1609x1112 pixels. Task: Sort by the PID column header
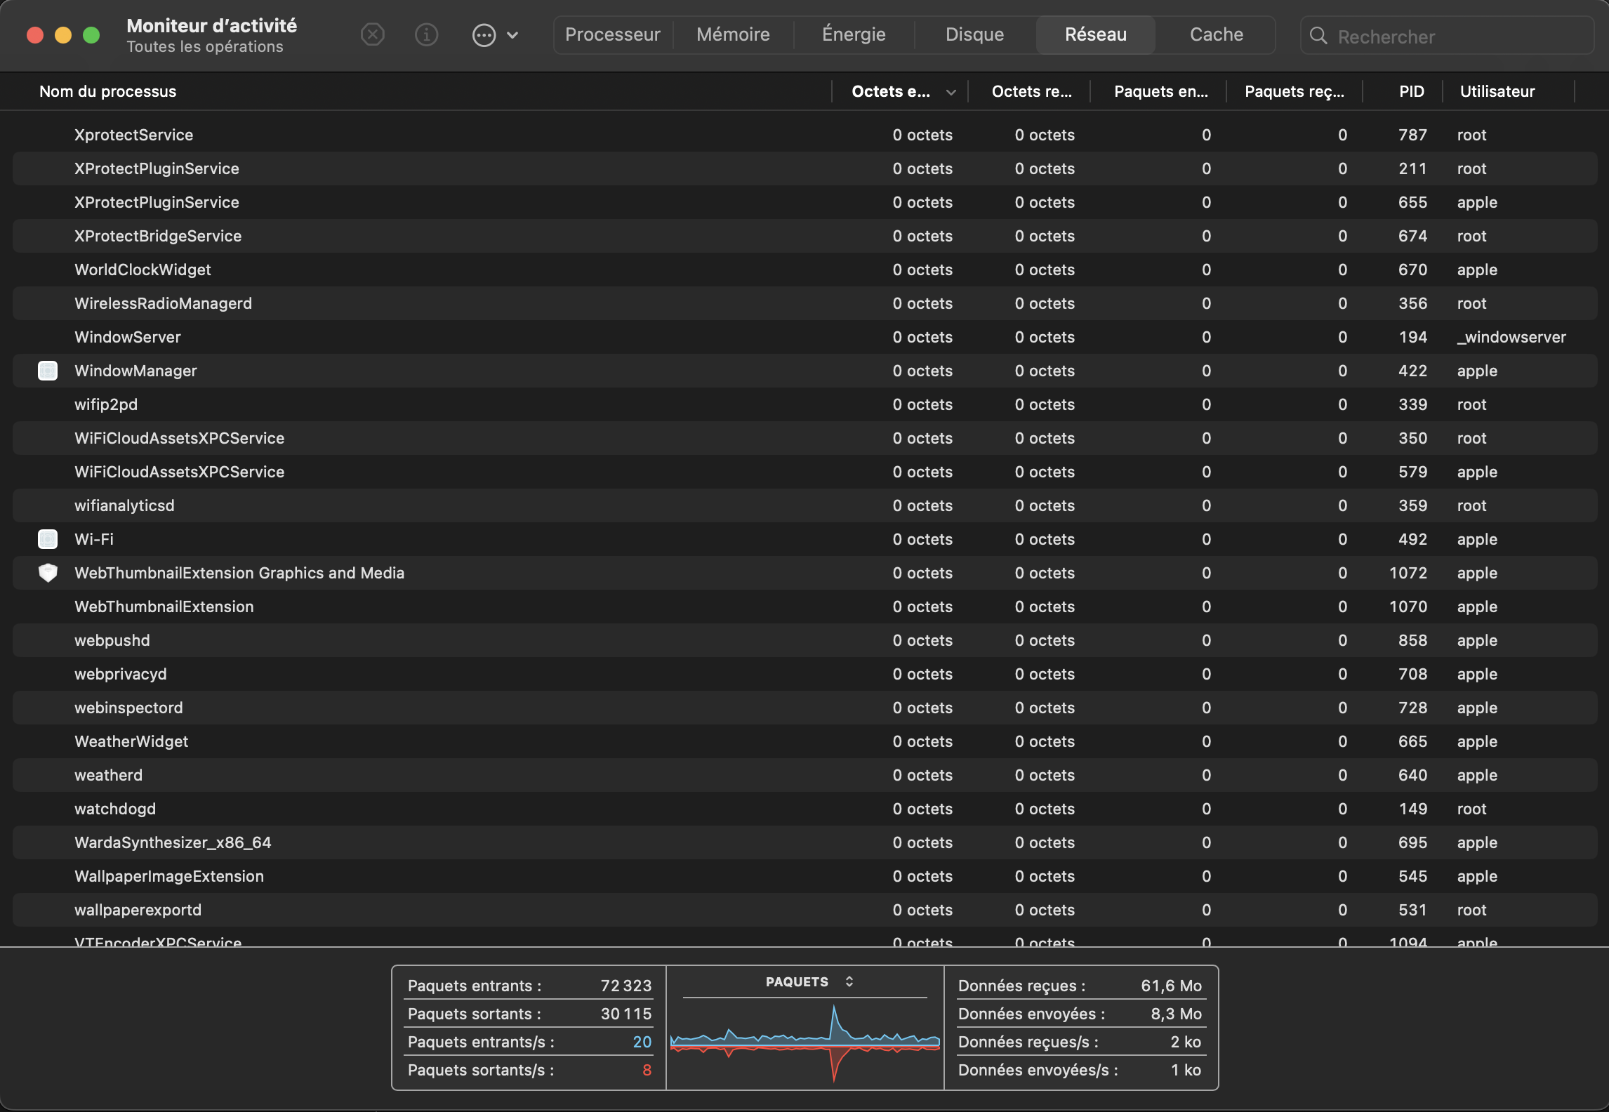1411,92
